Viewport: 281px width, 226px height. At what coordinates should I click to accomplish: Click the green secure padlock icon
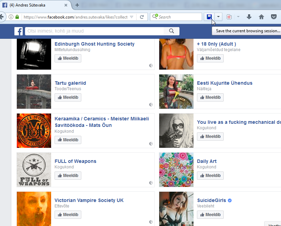[x=17, y=17]
